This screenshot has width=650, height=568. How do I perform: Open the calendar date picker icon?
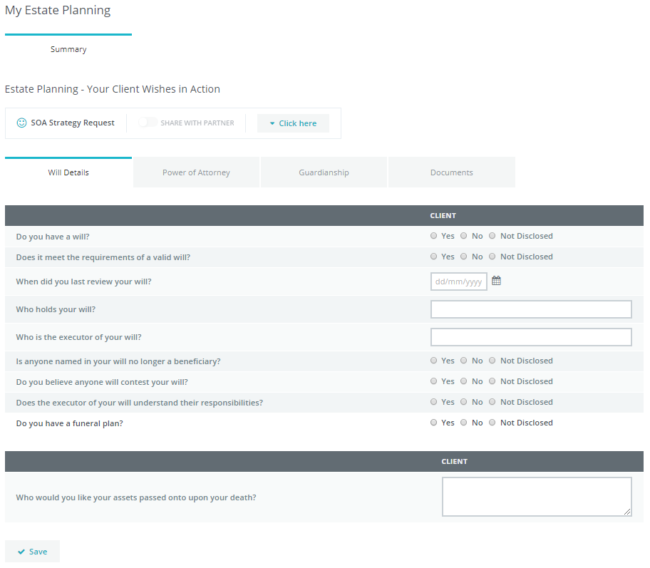(497, 281)
